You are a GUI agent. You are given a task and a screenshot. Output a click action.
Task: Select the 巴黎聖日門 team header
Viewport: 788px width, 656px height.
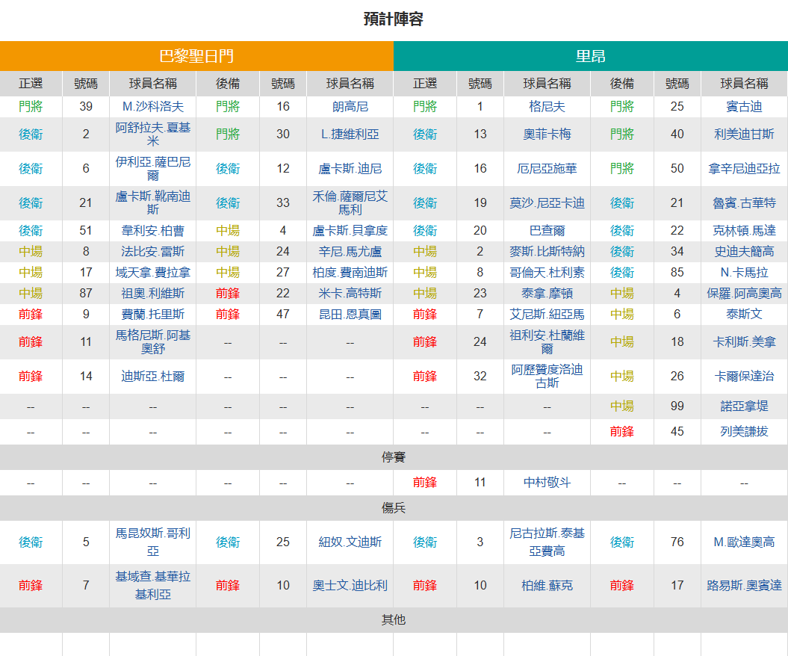(x=196, y=56)
